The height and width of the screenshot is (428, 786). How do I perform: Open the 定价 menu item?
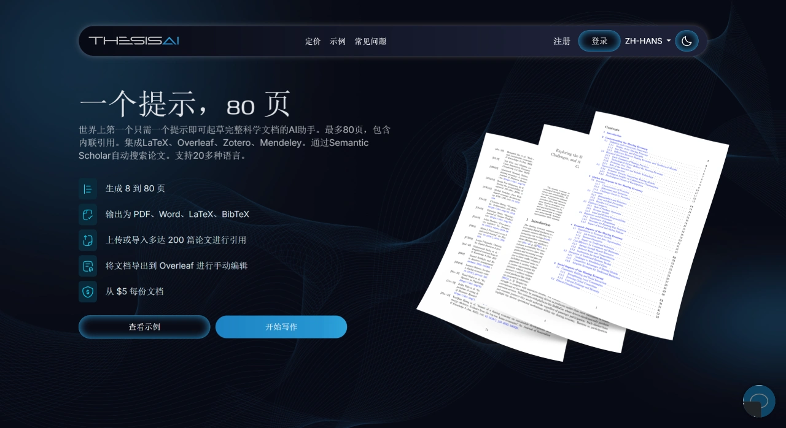click(x=313, y=41)
